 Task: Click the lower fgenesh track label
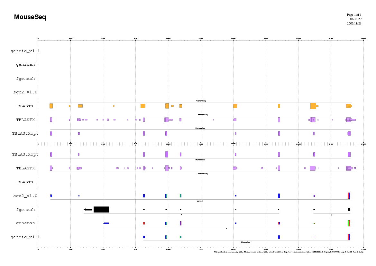[25, 210]
